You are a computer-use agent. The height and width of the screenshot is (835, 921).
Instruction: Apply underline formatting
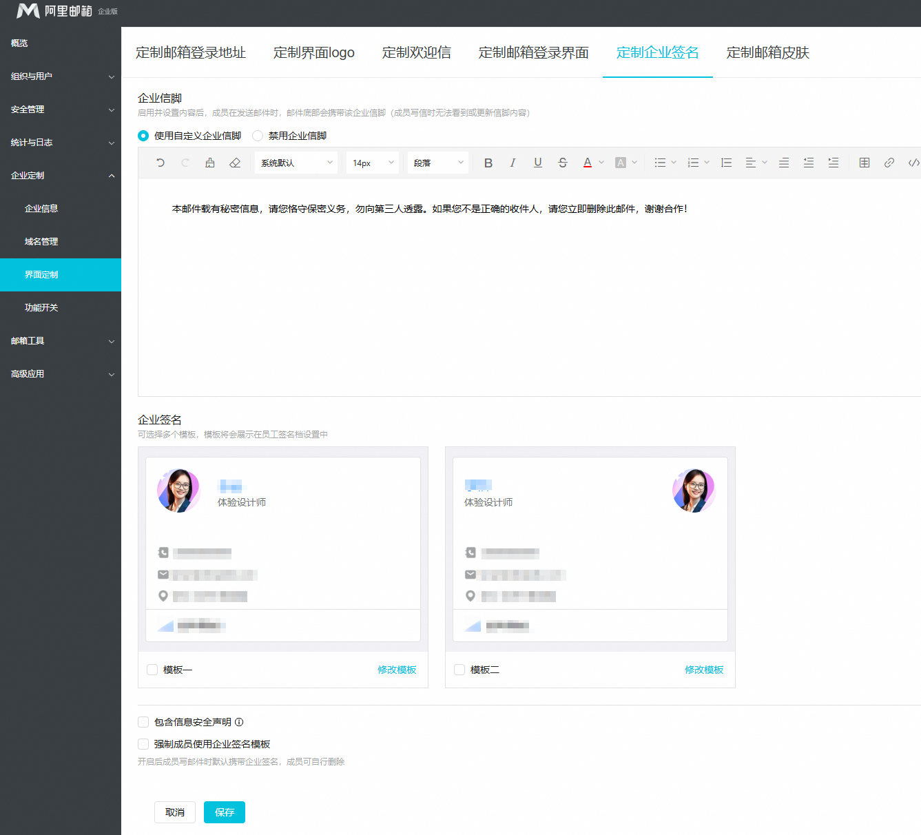(538, 163)
